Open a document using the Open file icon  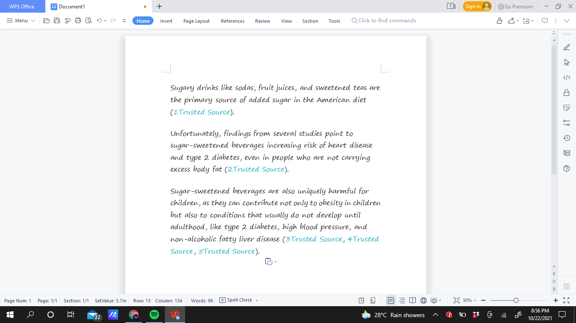[46, 21]
